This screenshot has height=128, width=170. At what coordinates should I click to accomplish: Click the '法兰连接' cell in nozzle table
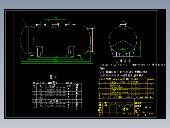click(55, 101)
